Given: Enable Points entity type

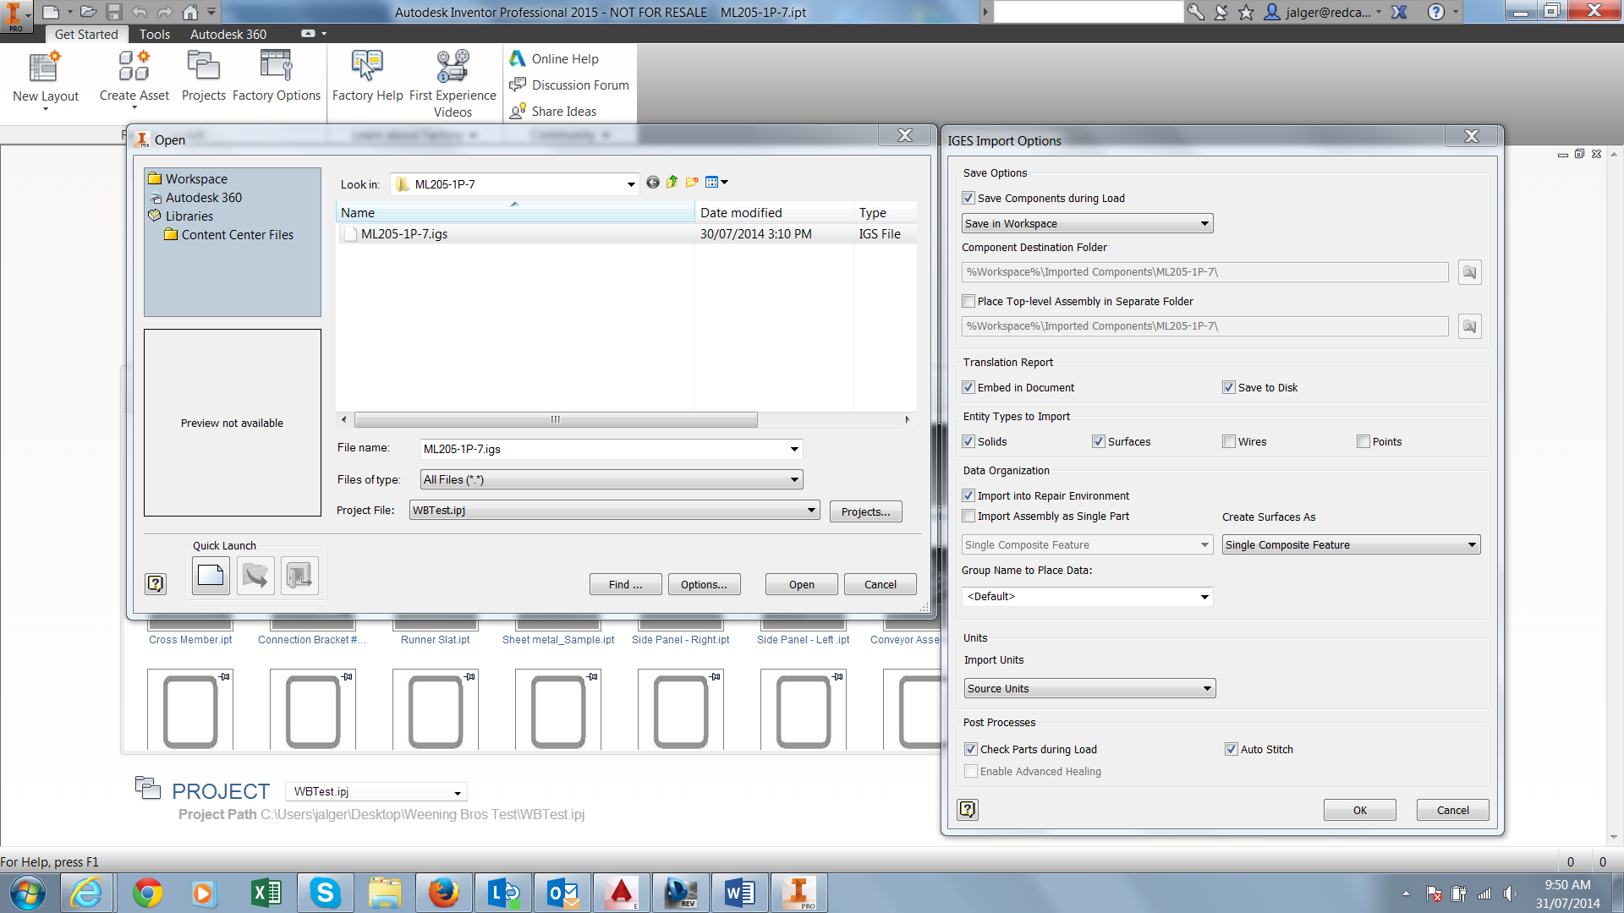Looking at the screenshot, I should tap(1363, 442).
